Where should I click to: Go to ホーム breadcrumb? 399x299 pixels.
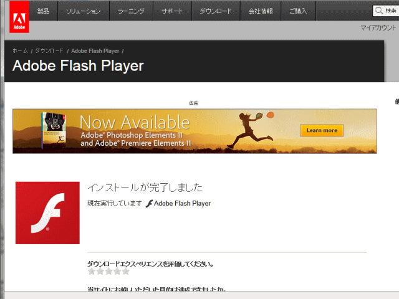pyautogui.click(x=20, y=50)
